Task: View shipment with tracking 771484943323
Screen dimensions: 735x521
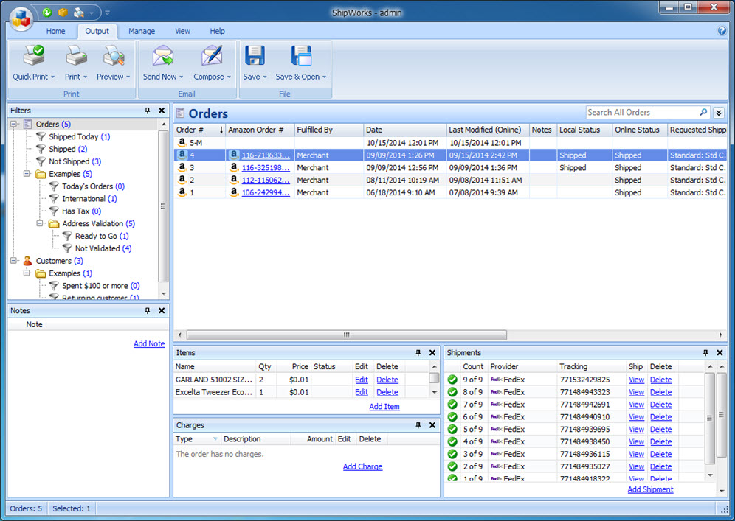Action: 636,392
